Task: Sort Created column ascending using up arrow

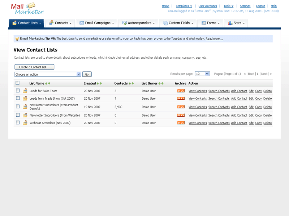Action: (x=98, y=84)
